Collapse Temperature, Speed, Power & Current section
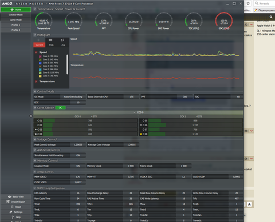 point(35,9)
